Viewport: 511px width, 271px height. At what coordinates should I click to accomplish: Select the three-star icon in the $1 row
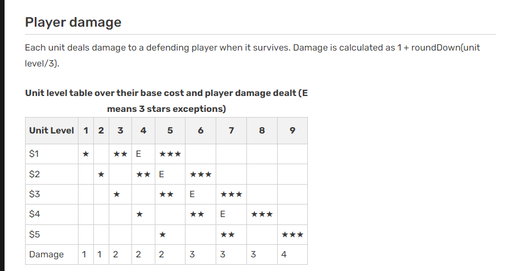(170, 154)
